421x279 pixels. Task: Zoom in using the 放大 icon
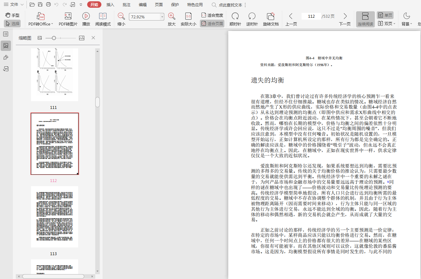[172, 16]
